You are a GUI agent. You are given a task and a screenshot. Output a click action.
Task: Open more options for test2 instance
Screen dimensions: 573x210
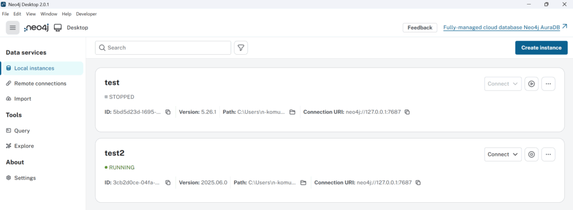tap(548, 155)
